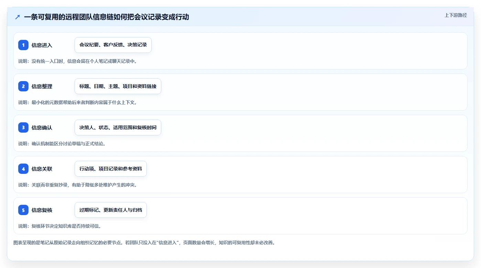
Task: Select the 过期标记、更新责任人与归档 box
Action: 111,210
